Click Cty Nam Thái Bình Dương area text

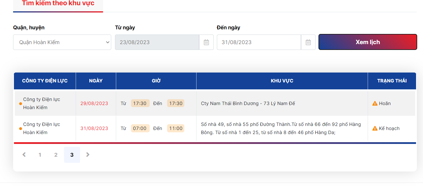point(248,103)
